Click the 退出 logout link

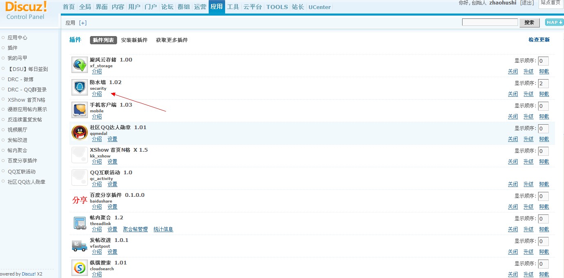click(x=527, y=3)
